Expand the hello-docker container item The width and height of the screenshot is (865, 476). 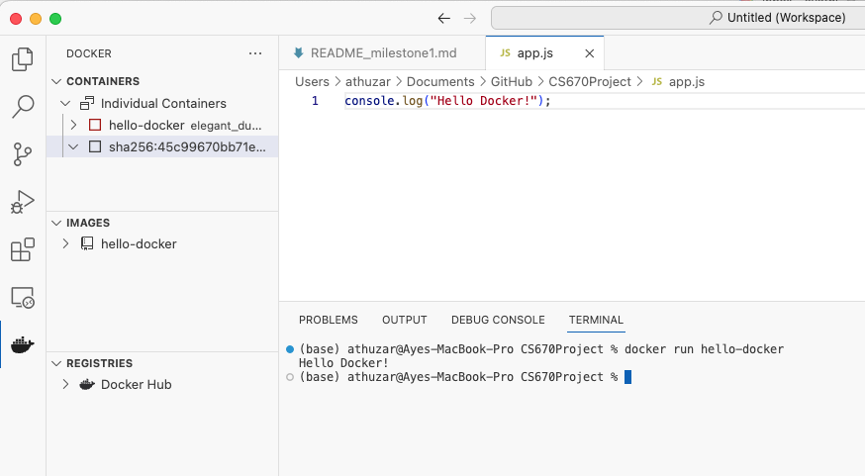(x=73, y=125)
